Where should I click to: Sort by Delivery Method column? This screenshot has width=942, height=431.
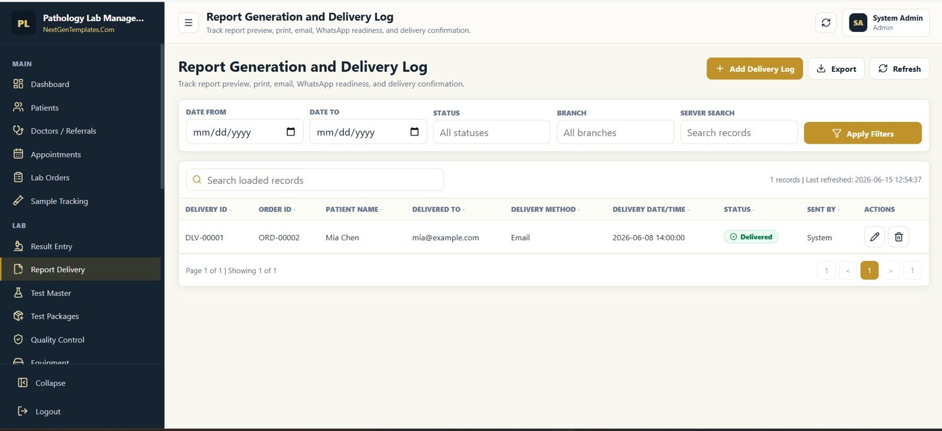point(545,209)
